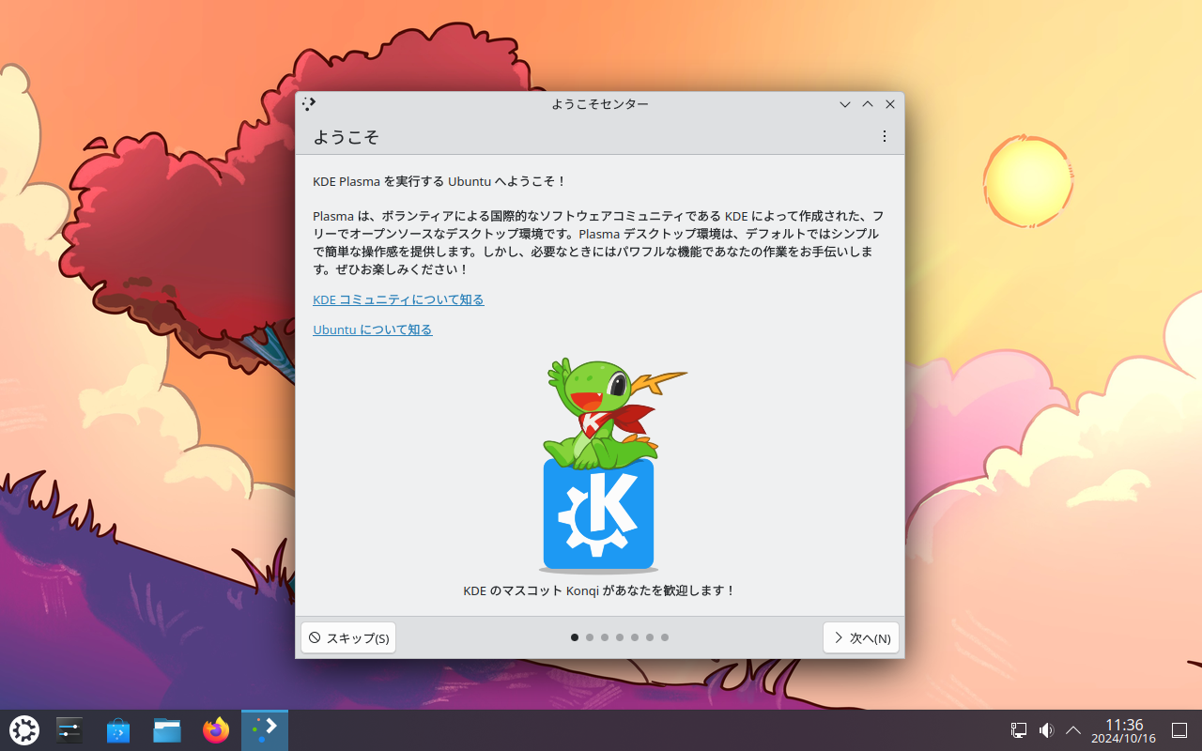Open the KDE コミュニティについて知る link

pyautogui.click(x=398, y=299)
